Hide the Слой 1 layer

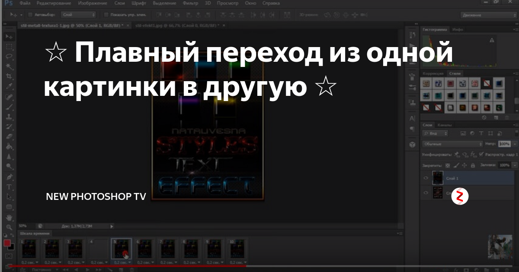(x=426, y=178)
